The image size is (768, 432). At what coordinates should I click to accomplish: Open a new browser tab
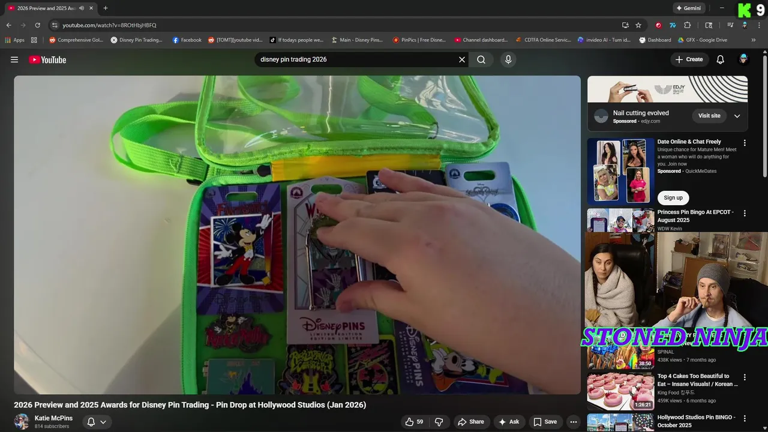click(x=106, y=8)
